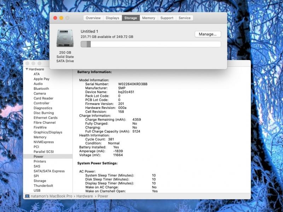Select Apple Pay in the sidebar
The height and width of the screenshot is (212, 283).
tap(41, 79)
